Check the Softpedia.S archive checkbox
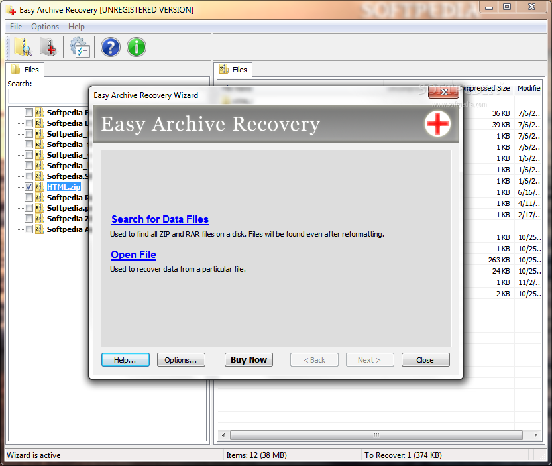 tap(29, 176)
